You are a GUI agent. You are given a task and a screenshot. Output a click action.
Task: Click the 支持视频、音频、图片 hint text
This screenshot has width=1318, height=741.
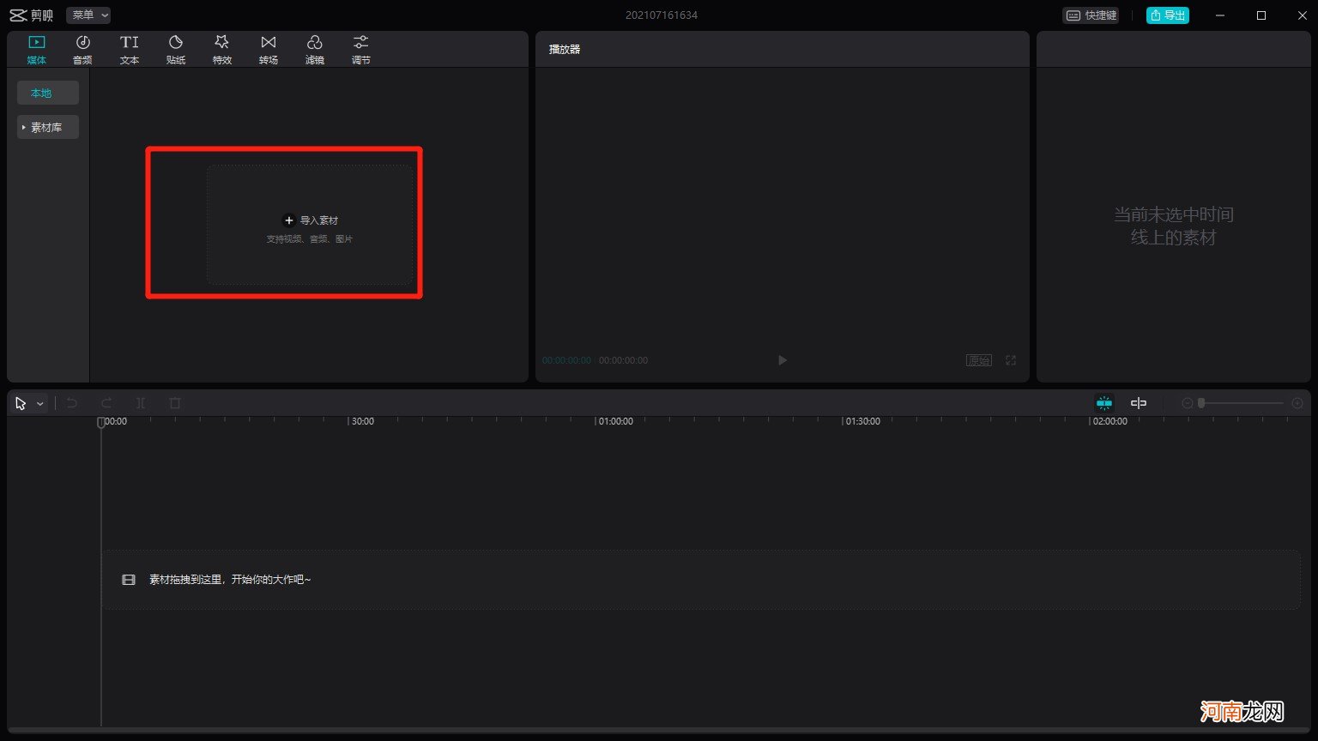tap(310, 239)
